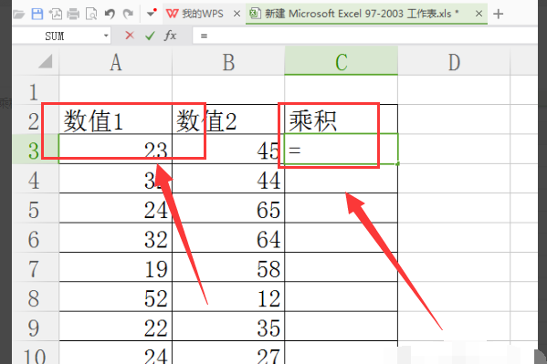Screen dimensions: 547x364
Task: Select column B header
Action: 228,62
